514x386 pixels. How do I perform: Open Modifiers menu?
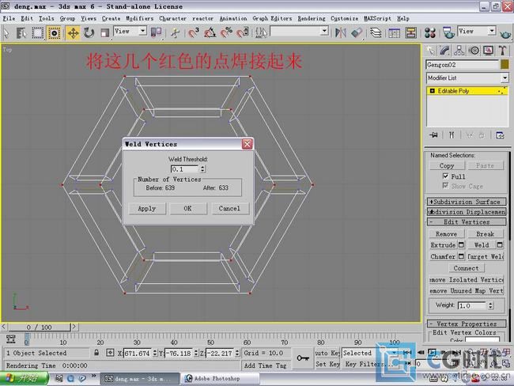point(140,18)
